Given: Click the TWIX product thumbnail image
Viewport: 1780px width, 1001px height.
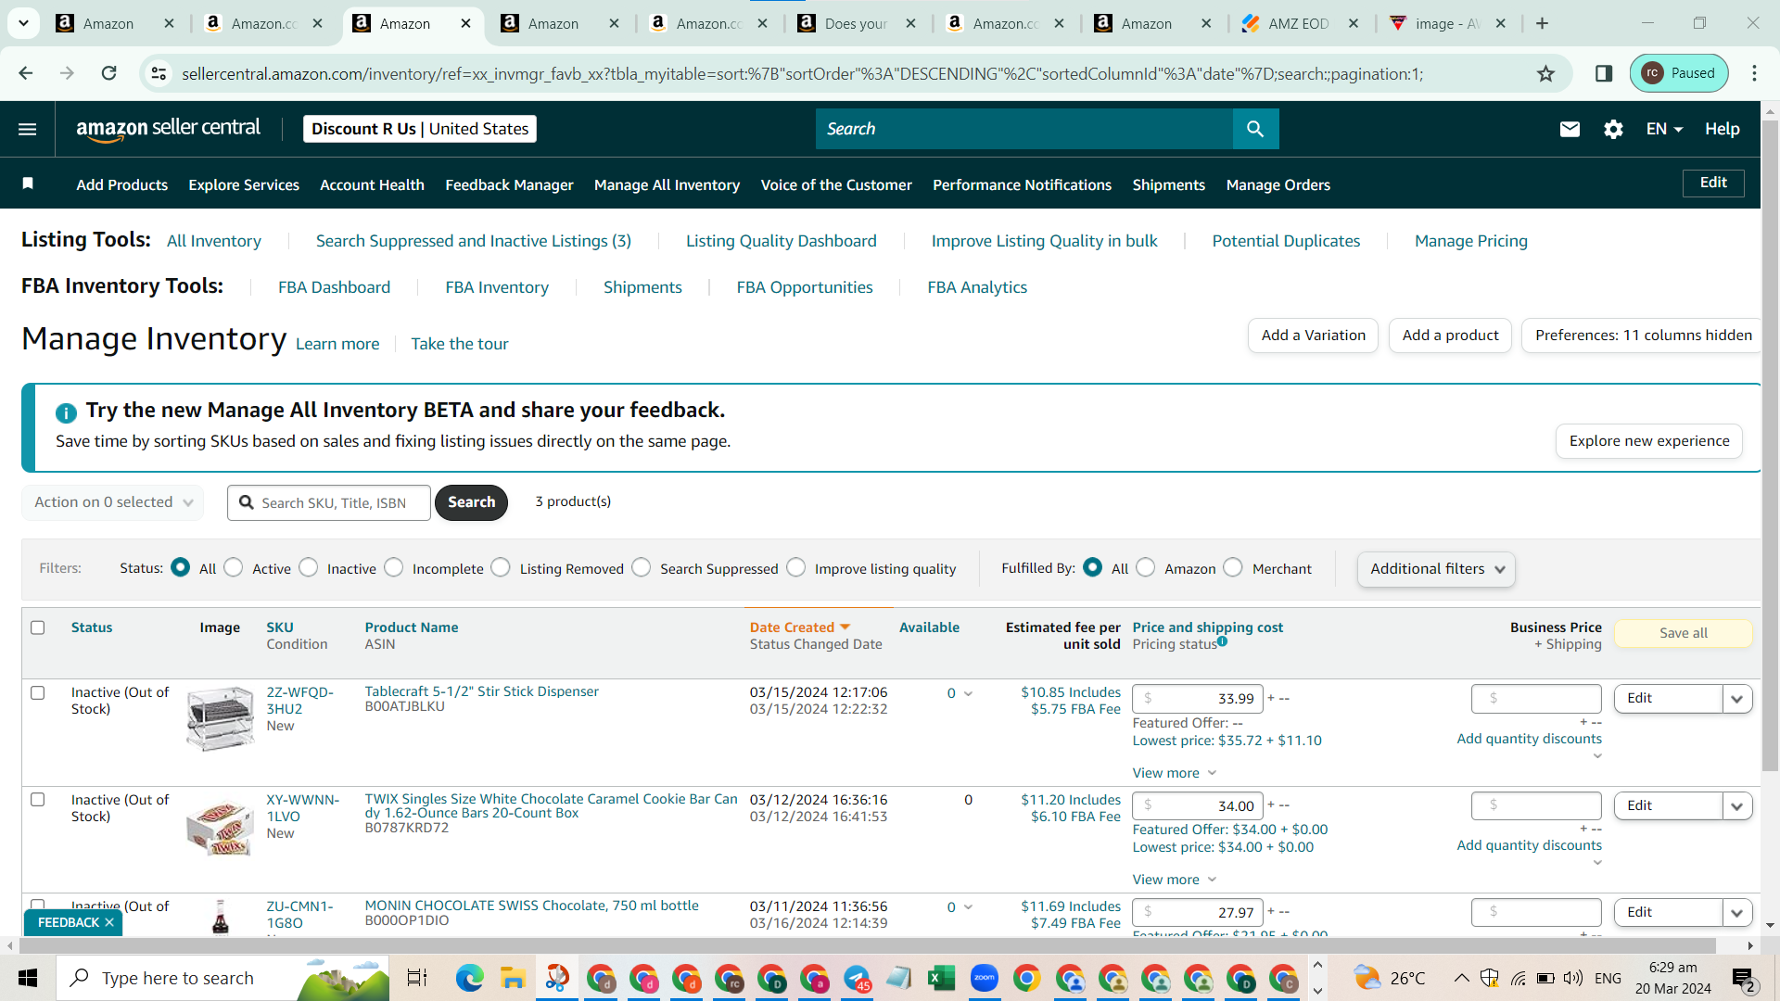Looking at the screenshot, I should click(220, 827).
